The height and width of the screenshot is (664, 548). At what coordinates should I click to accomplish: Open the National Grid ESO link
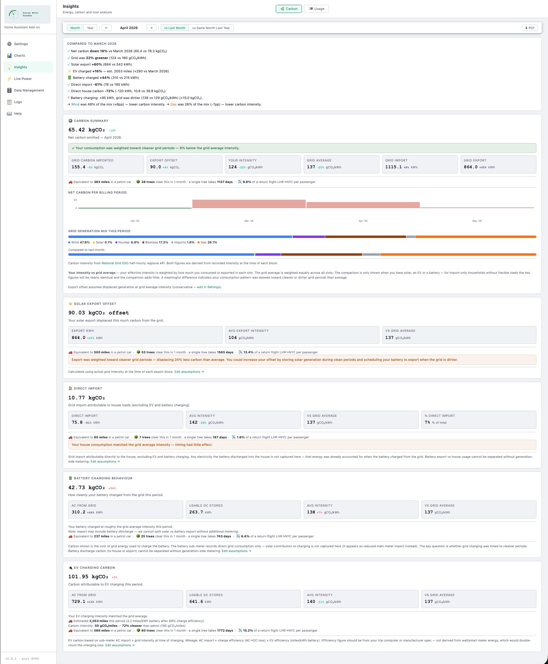(115, 263)
